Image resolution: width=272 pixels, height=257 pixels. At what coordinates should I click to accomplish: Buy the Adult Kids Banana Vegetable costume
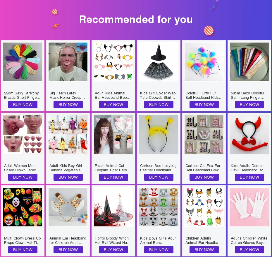tap(68, 177)
